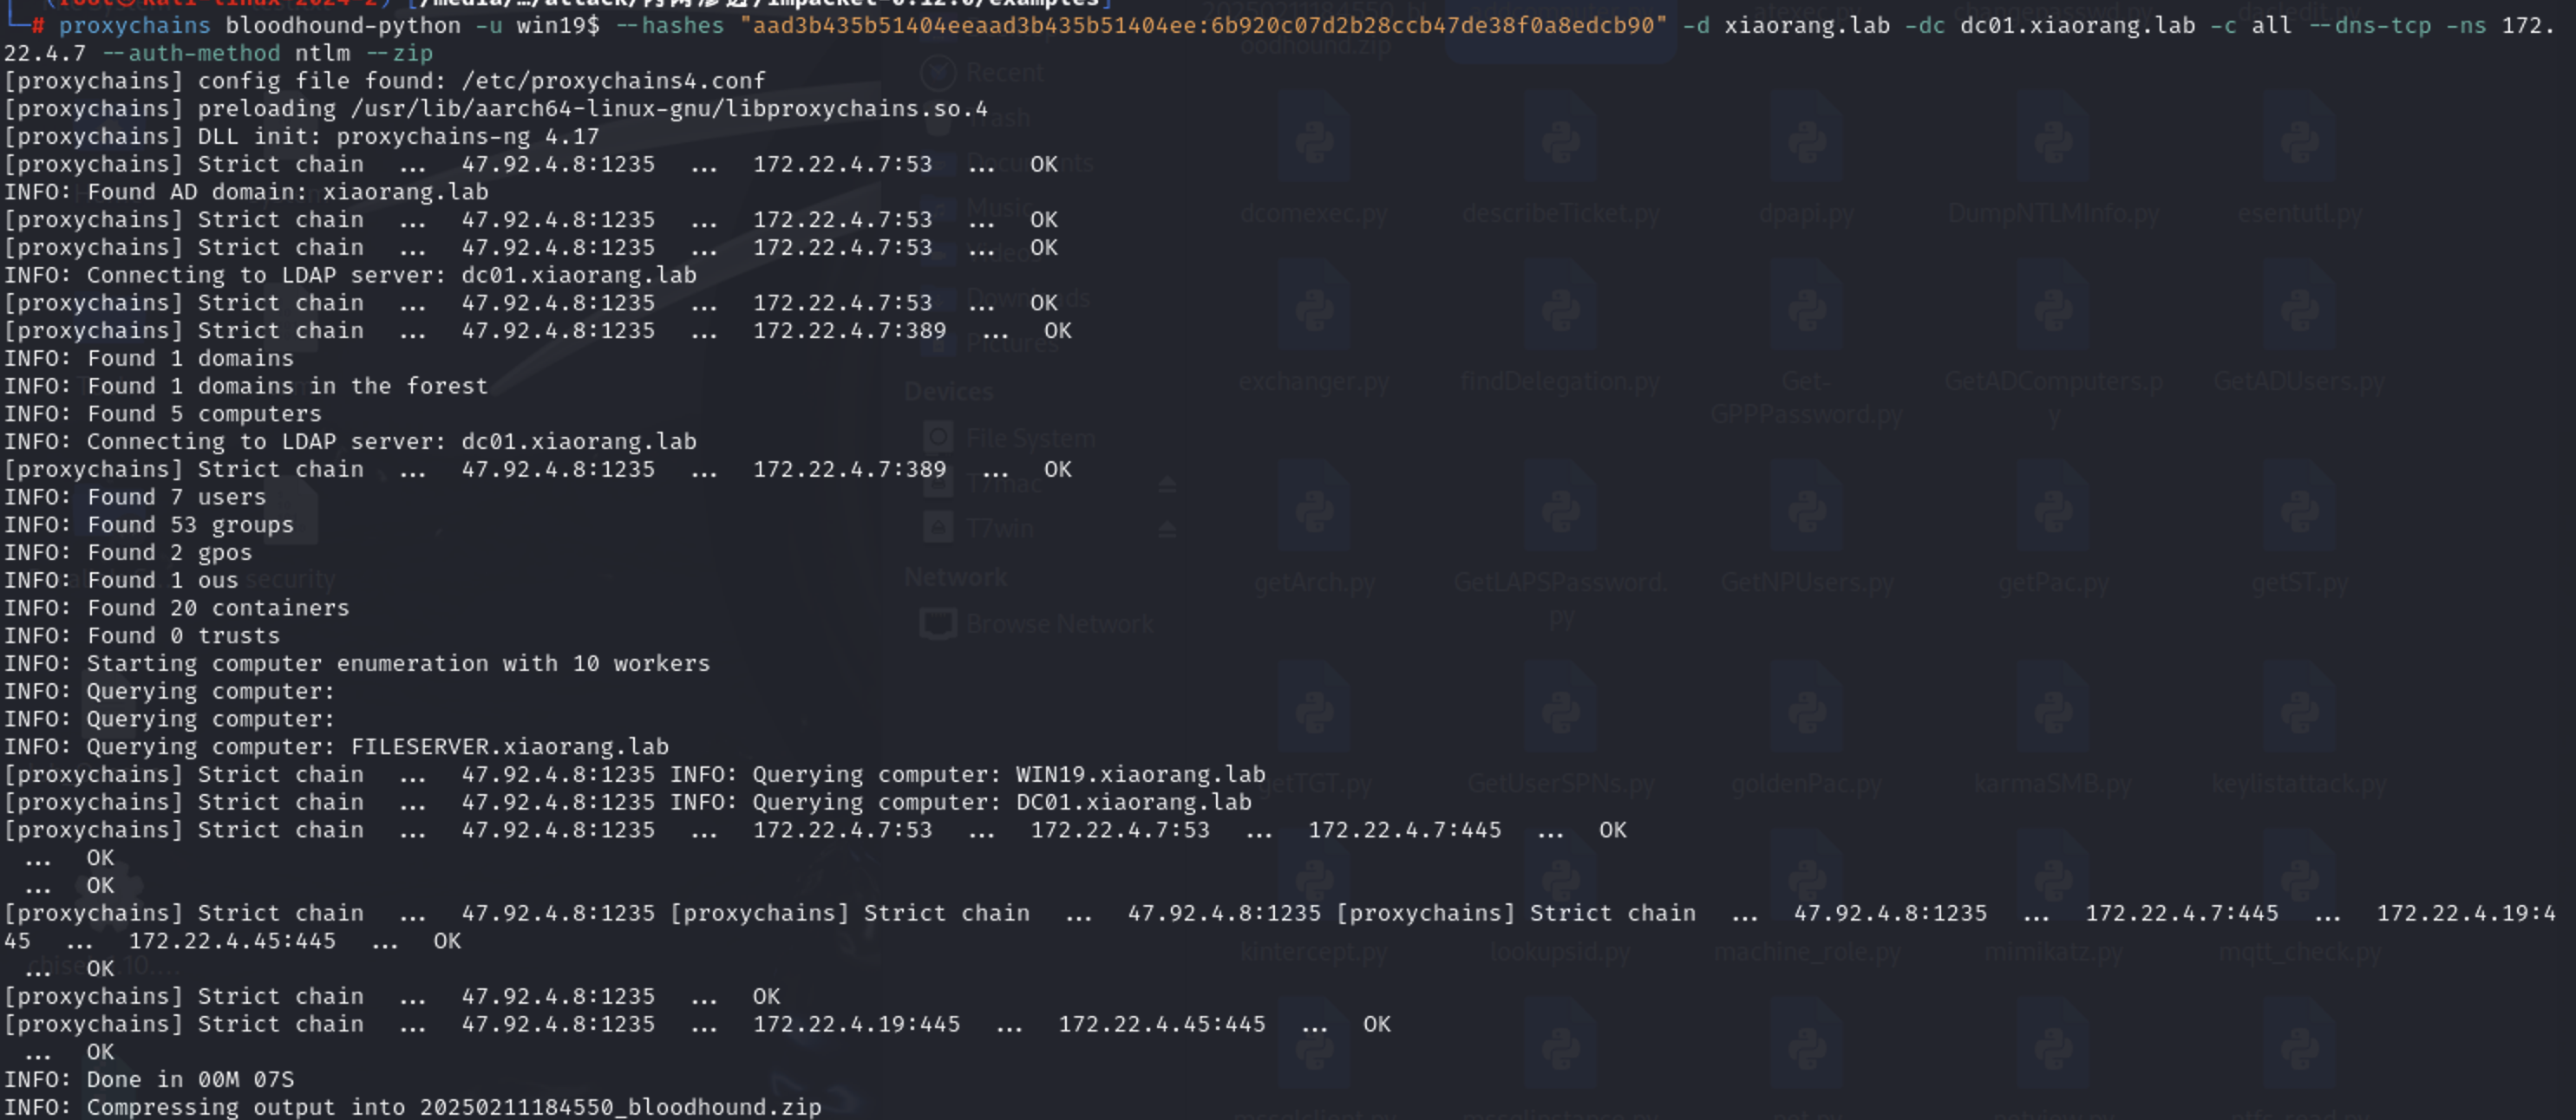
Task: Open Browse Network in file manager sidebar
Action: tap(1037, 623)
